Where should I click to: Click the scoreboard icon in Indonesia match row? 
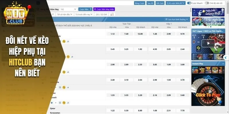coord(60,87)
